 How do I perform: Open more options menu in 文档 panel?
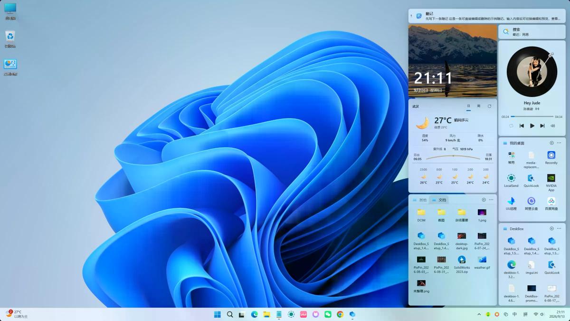491,200
